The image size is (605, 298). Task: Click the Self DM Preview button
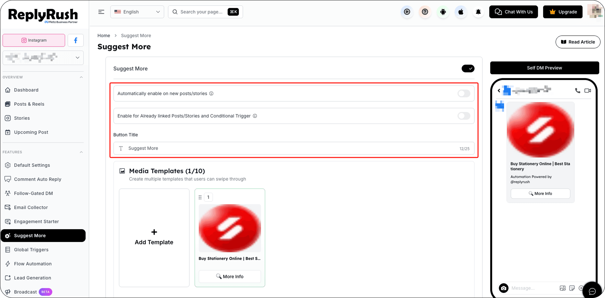point(544,68)
